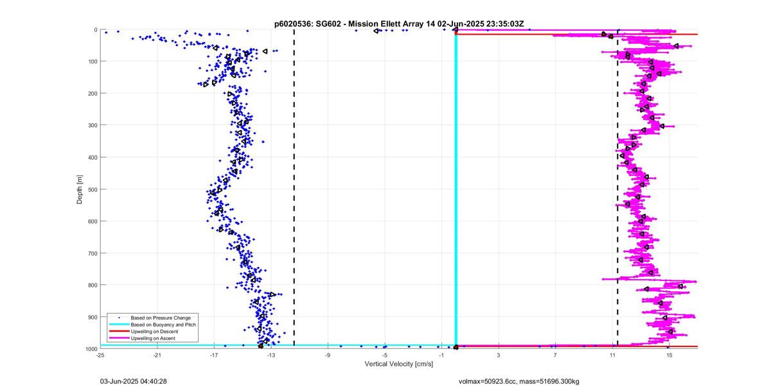Click the x-axis tick label '-21'

tap(157, 355)
